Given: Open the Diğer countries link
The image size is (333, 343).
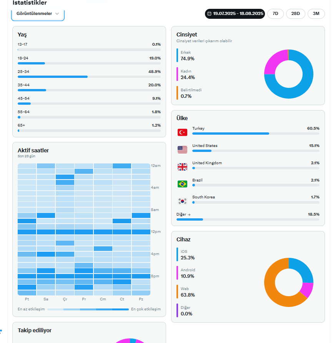Looking at the screenshot, I should coord(183,214).
